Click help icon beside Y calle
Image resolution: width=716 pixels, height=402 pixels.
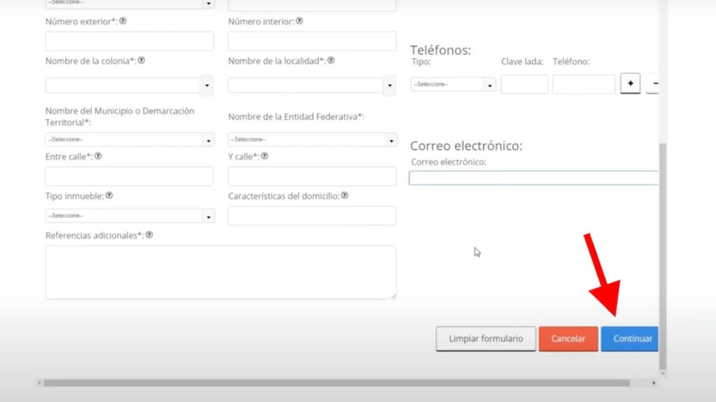tap(264, 156)
